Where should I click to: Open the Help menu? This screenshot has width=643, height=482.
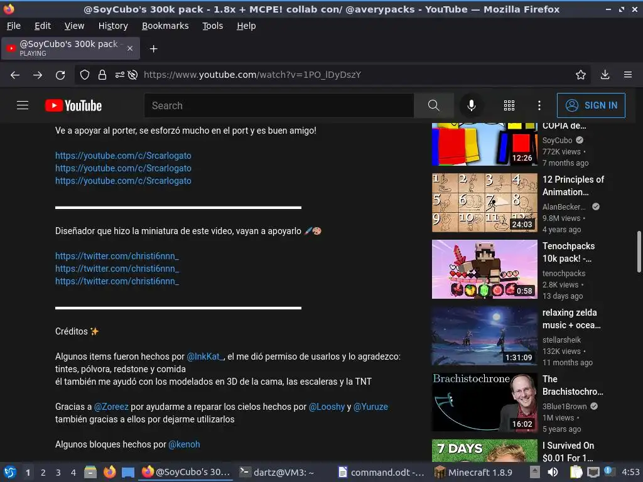pos(246,26)
